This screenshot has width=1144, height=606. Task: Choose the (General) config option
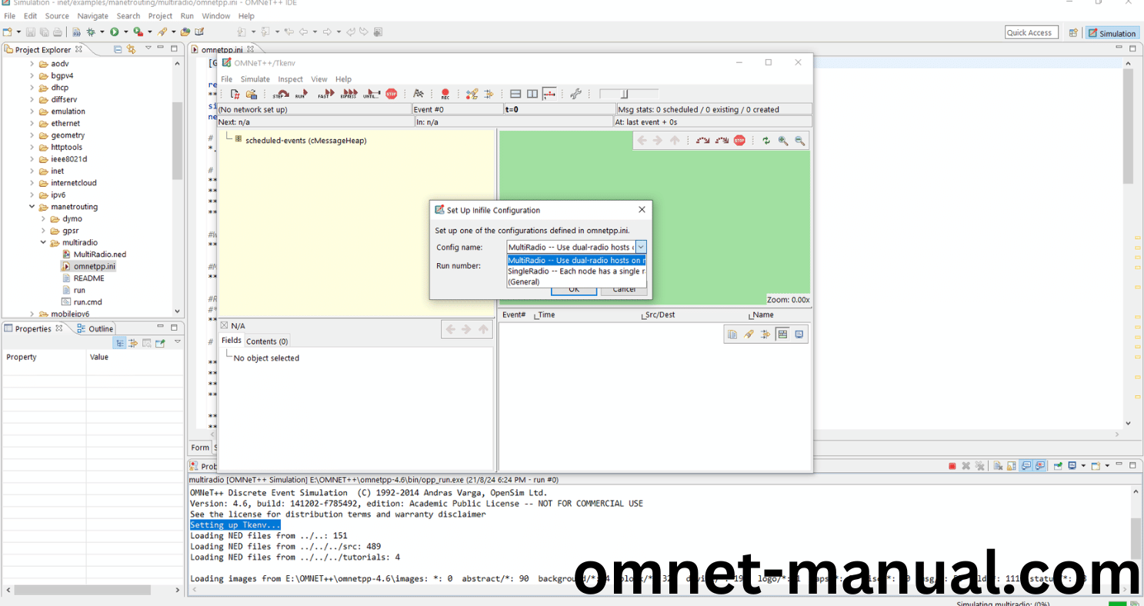523,282
